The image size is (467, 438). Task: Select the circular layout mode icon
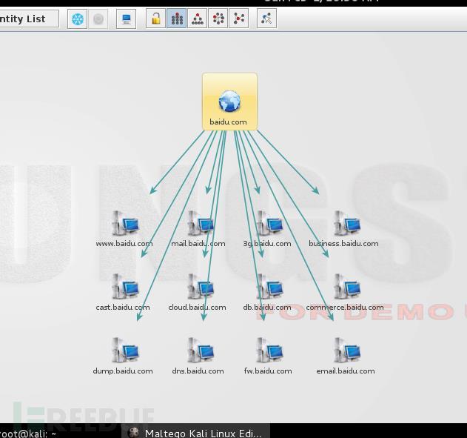(x=218, y=19)
